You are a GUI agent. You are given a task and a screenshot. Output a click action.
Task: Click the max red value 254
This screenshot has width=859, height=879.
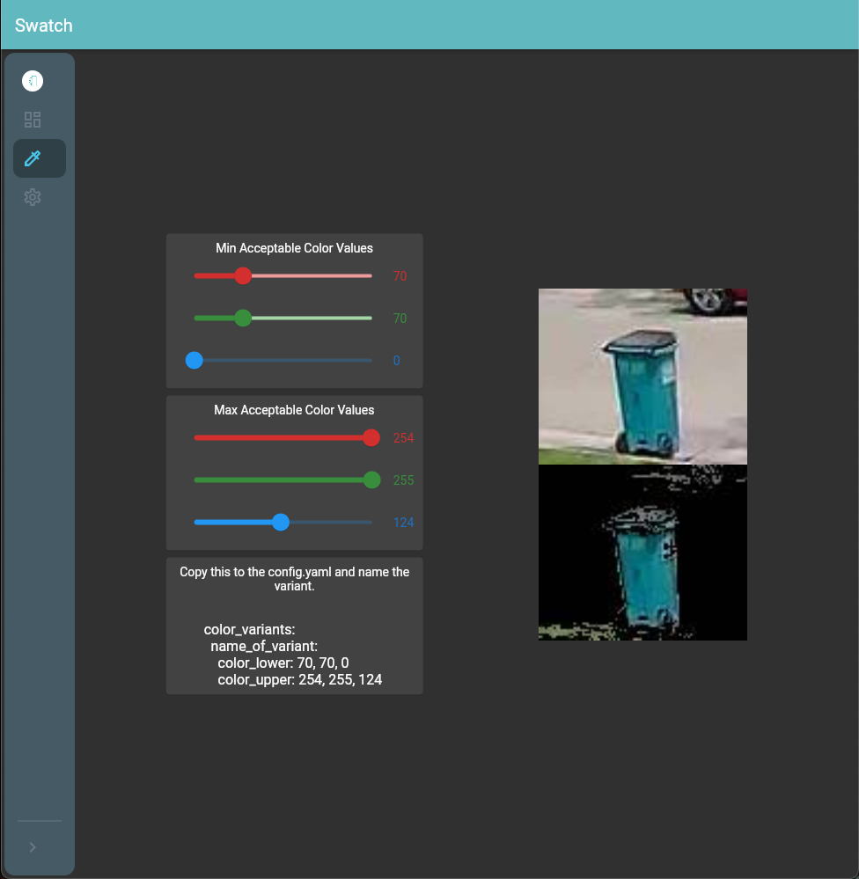(x=403, y=438)
